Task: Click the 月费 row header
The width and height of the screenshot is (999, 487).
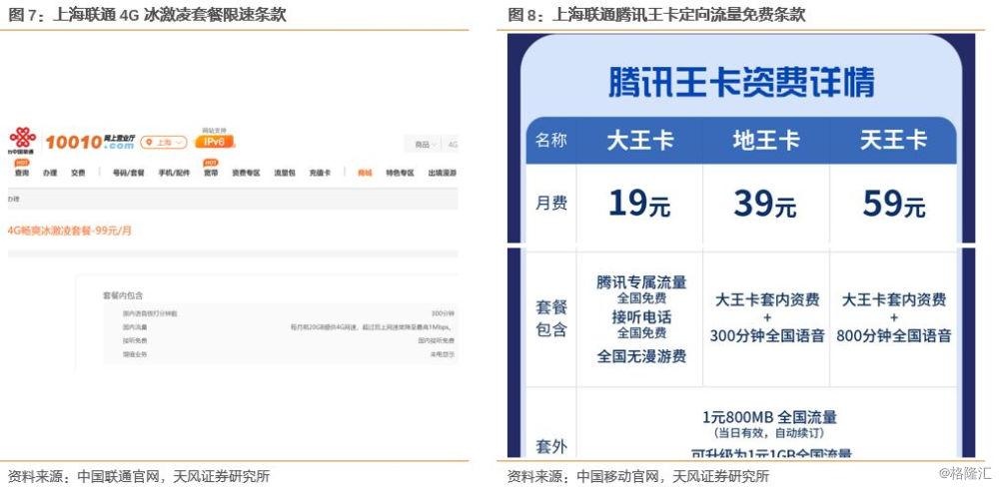Action: tap(551, 204)
